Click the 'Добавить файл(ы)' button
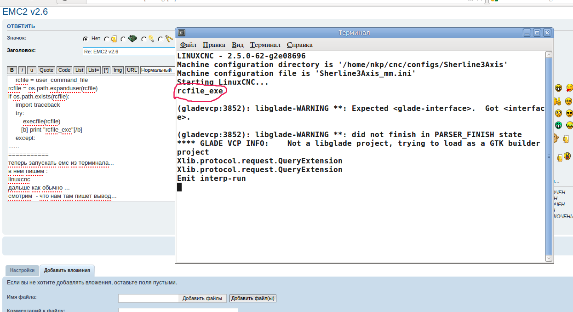573x312 pixels. (x=253, y=298)
